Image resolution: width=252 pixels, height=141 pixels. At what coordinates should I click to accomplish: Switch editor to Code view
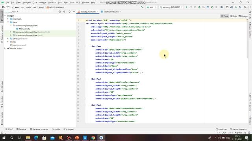coord(225,16)
